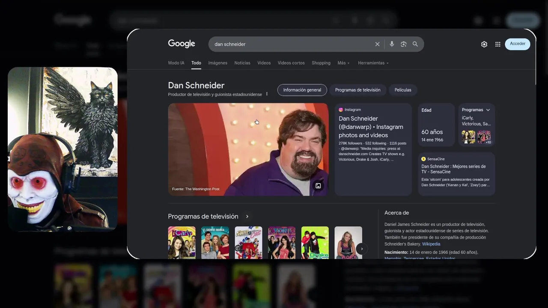Click the Instagram logo icon in the card

click(x=341, y=110)
